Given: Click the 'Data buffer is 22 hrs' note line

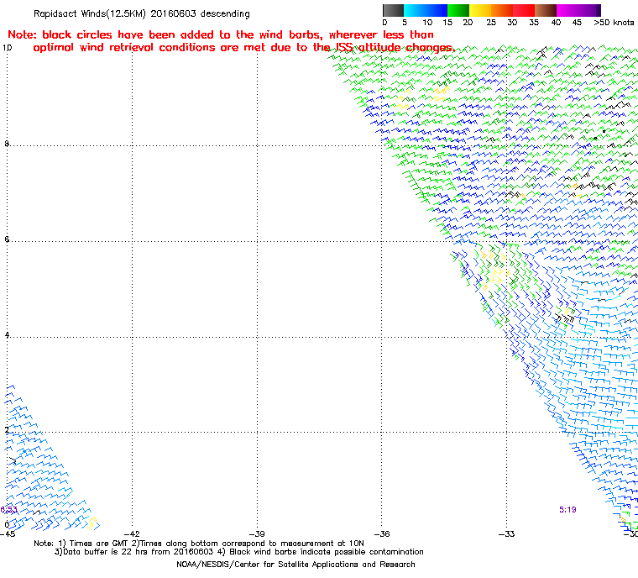Looking at the screenshot, I should [x=239, y=552].
